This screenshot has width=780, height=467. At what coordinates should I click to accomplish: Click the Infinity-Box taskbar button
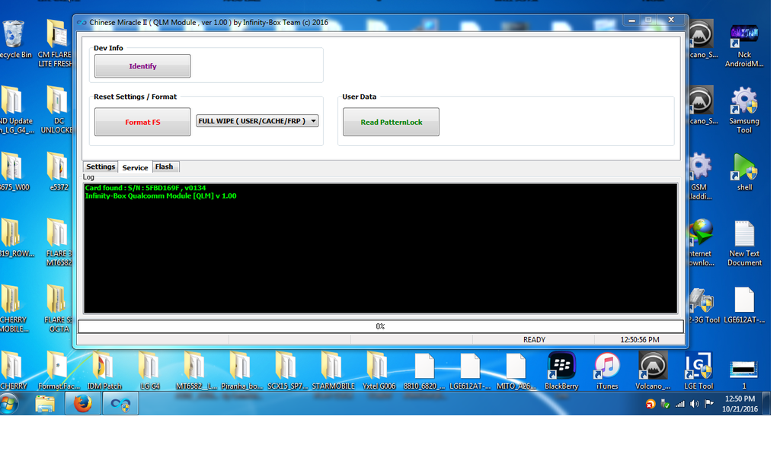(120, 403)
